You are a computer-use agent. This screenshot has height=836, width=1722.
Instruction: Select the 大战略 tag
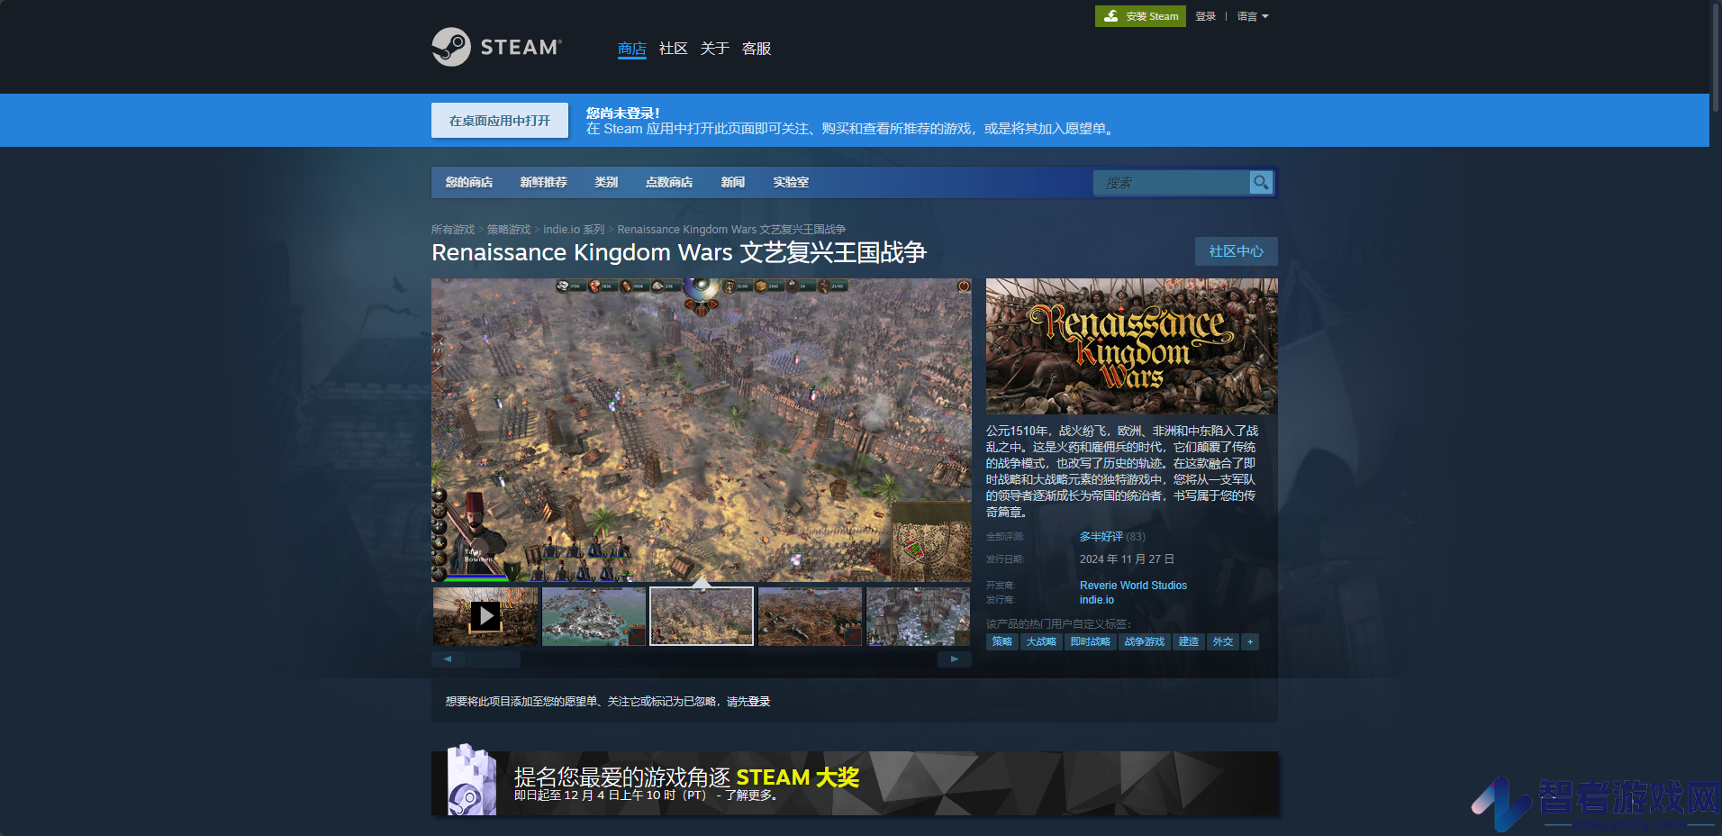click(x=1041, y=641)
